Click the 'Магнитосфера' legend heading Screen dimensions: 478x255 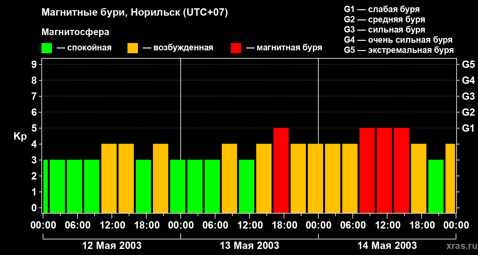[x=75, y=32]
